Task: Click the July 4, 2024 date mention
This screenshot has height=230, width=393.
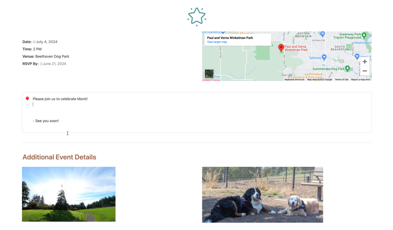Action: coord(45,42)
